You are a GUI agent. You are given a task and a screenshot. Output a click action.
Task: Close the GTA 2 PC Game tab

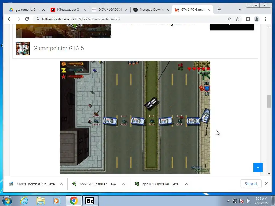(x=209, y=10)
